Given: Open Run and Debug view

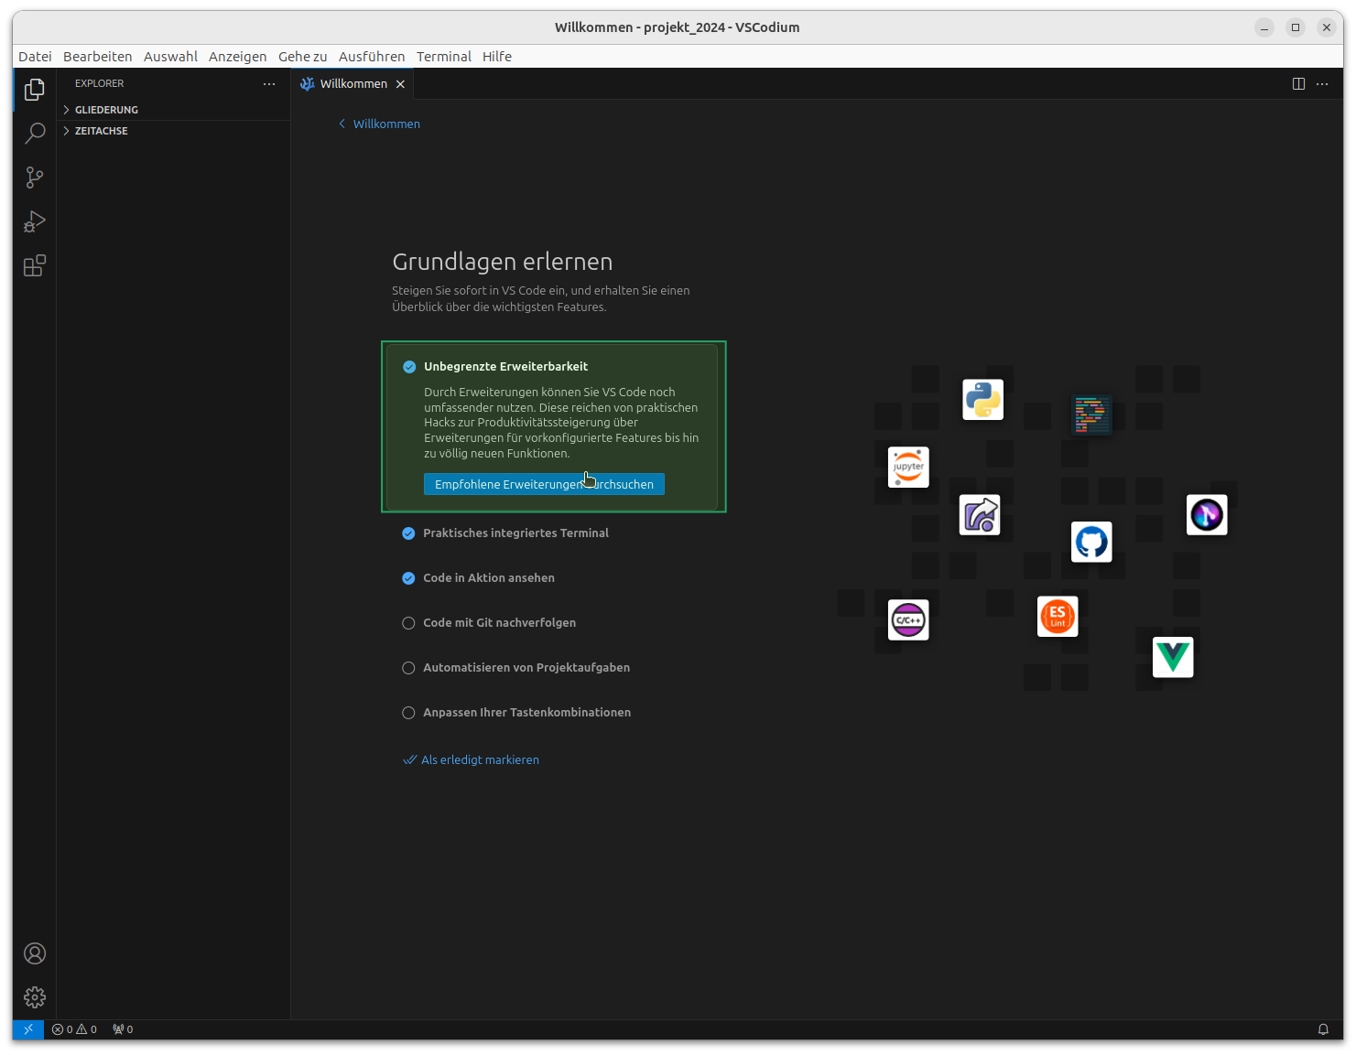Looking at the screenshot, I should click(35, 221).
